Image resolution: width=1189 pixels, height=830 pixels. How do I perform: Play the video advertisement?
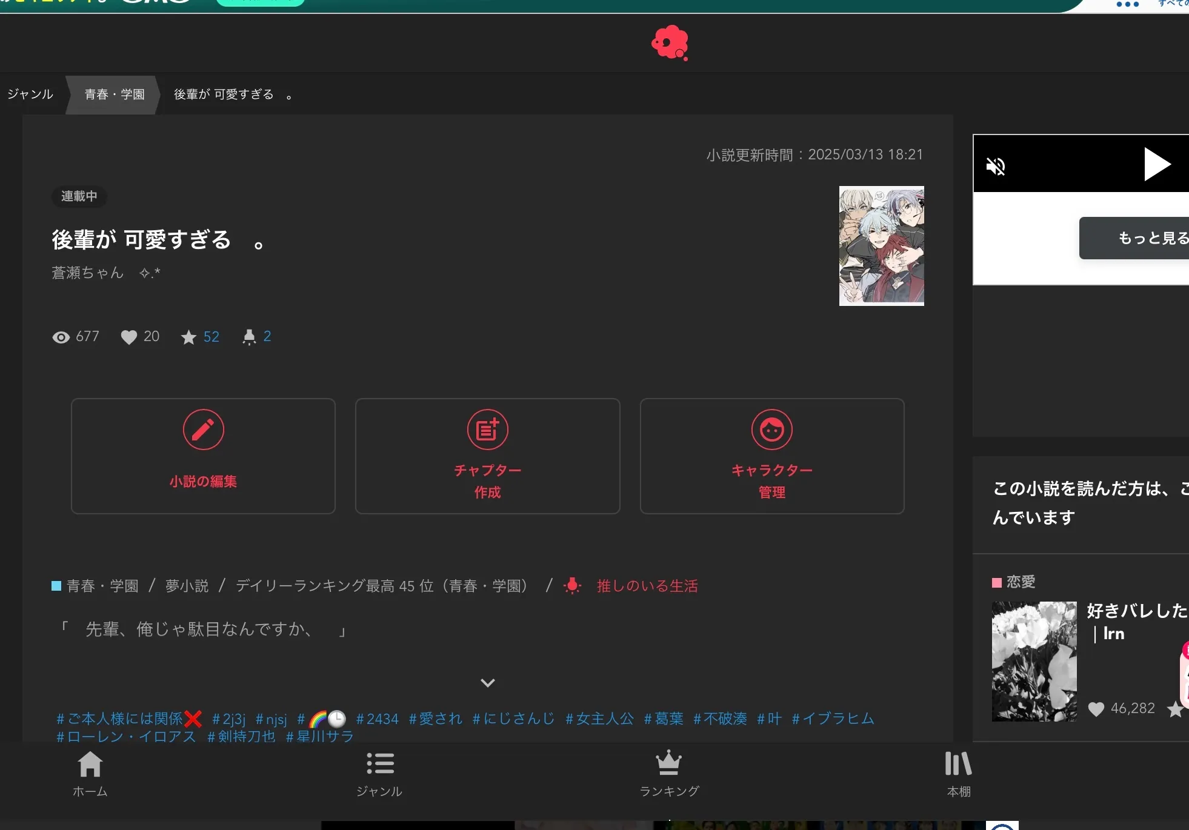tap(1156, 164)
